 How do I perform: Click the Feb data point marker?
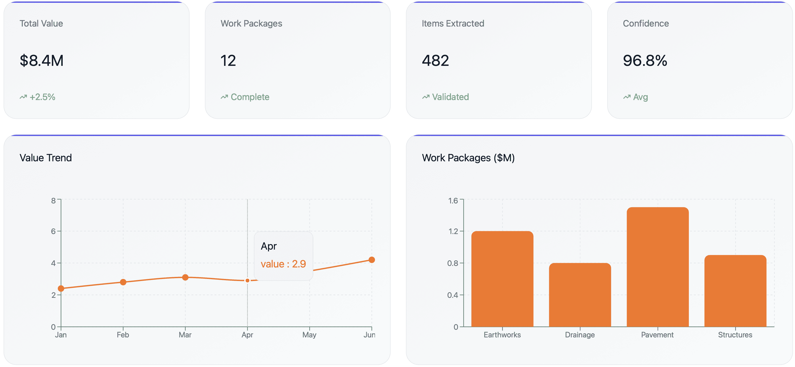tap(123, 282)
